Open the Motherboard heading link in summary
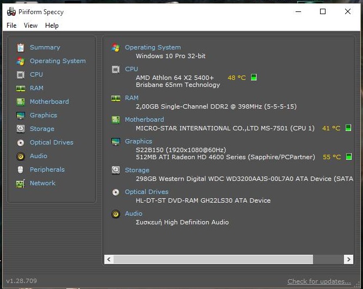The image size is (363, 289). pyautogui.click(x=145, y=120)
